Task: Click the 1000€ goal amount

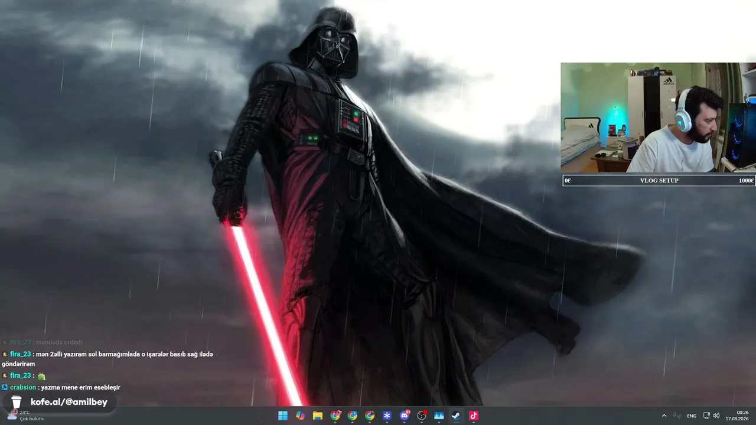Action: (x=746, y=181)
